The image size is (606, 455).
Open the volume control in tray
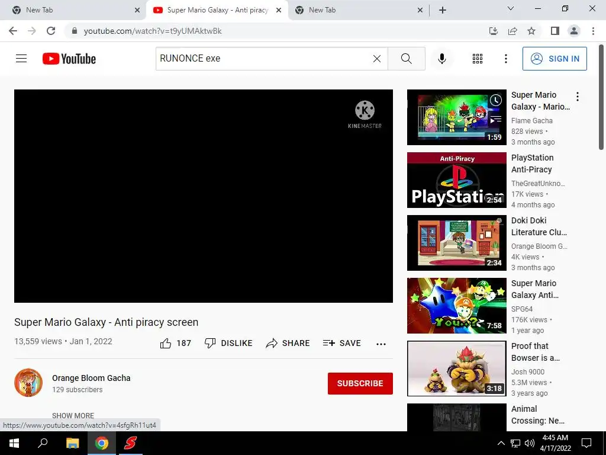click(530, 443)
